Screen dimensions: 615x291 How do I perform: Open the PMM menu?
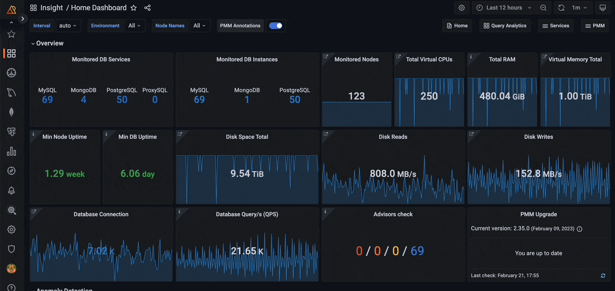595,26
